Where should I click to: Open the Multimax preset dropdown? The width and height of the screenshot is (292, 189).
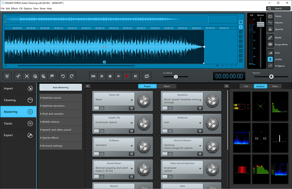pos(200,123)
